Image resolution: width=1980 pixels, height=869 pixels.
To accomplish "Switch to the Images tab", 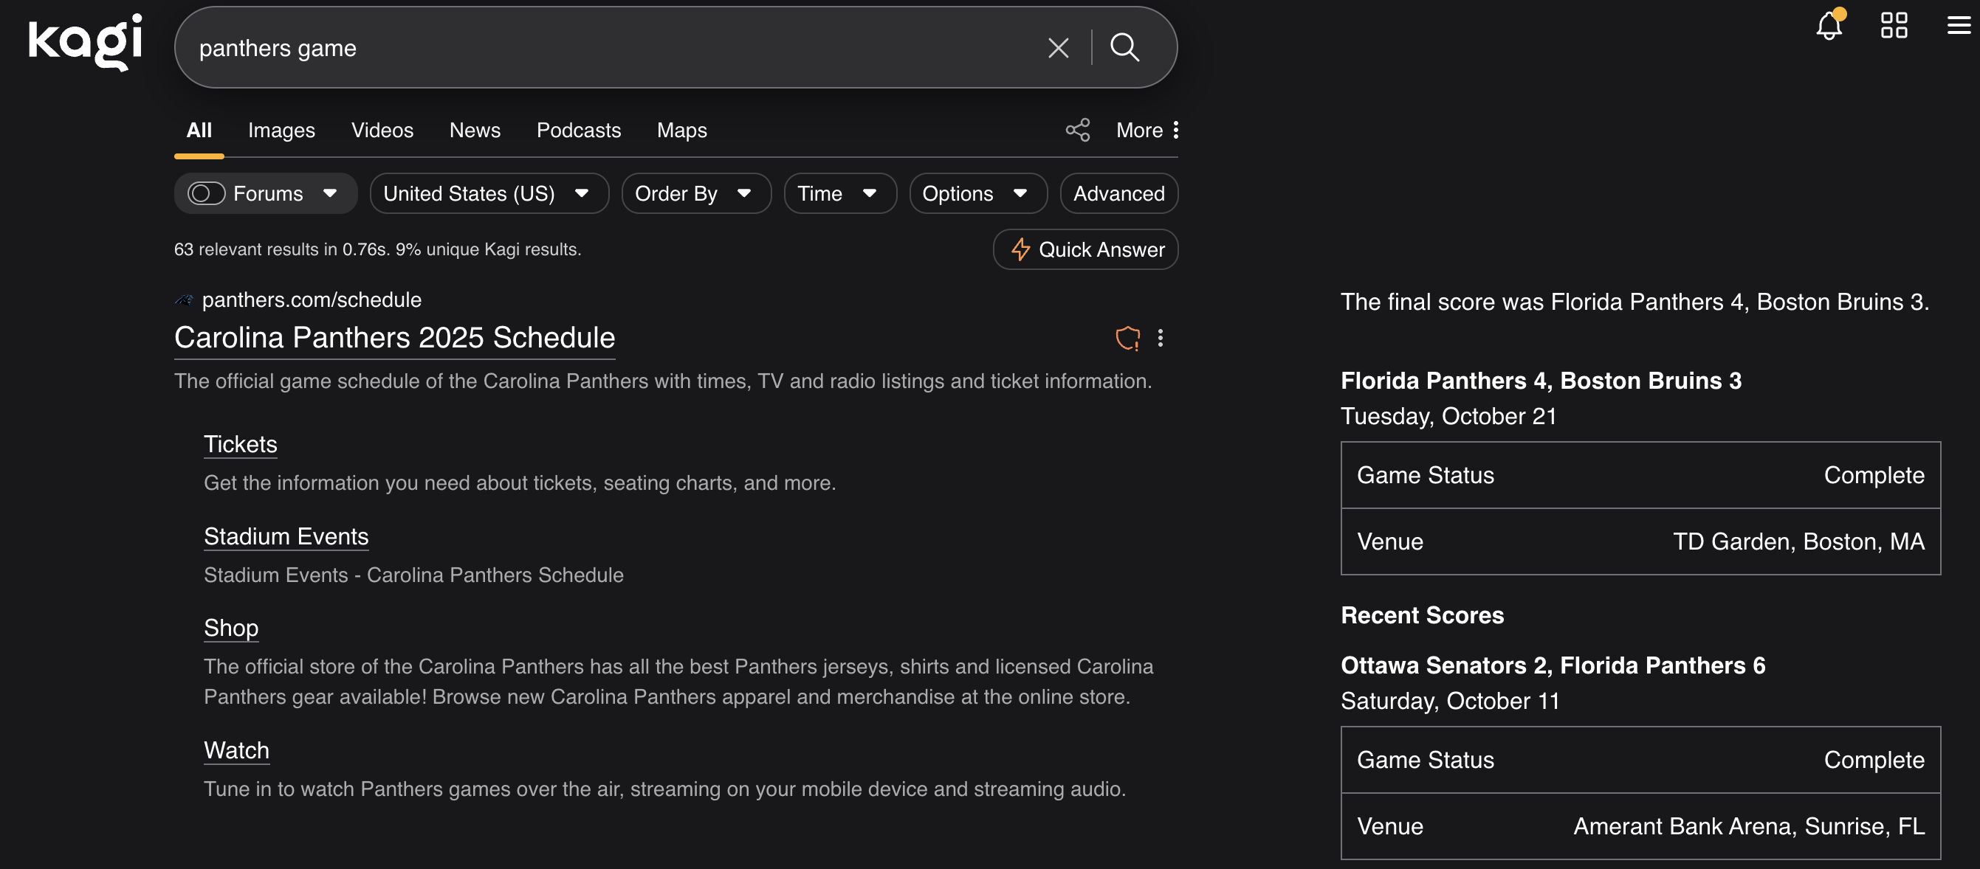I will [281, 131].
